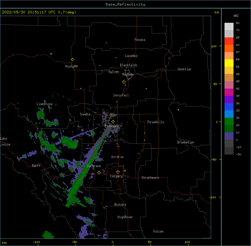
Task: Click the white asterisk marker above Limestone
Action: (x=45, y=101)
